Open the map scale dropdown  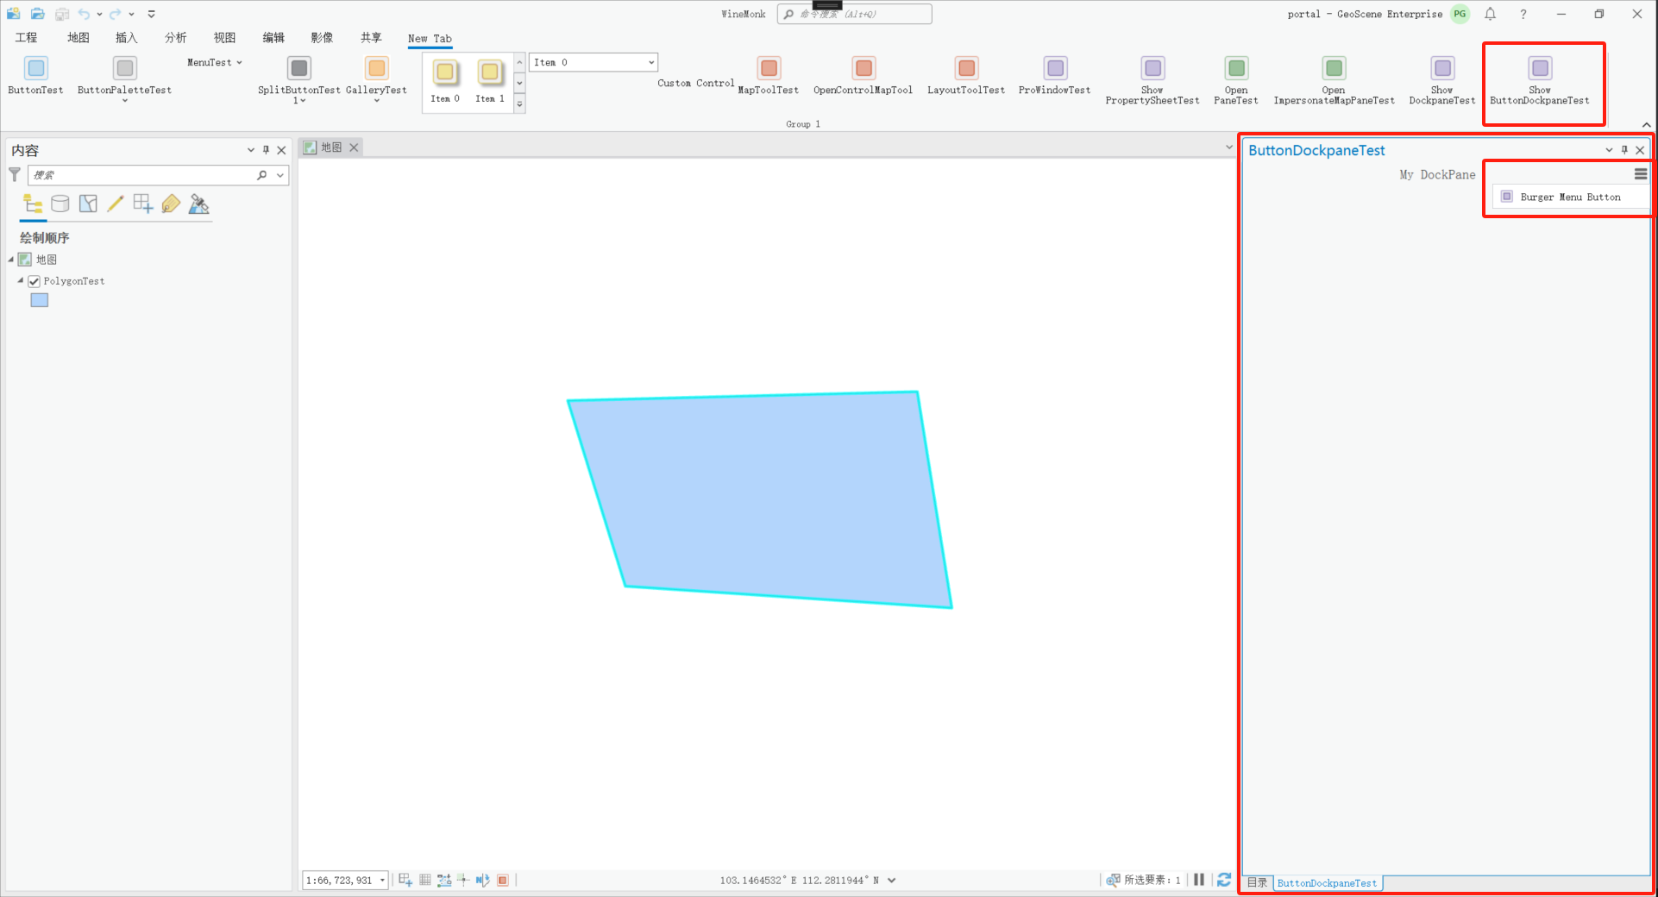[382, 881]
